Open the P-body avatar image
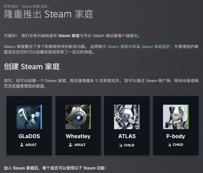The width and height of the screenshot is (203, 173). [x=176, y=117]
